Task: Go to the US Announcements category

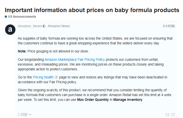Action: tap(22, 17)
